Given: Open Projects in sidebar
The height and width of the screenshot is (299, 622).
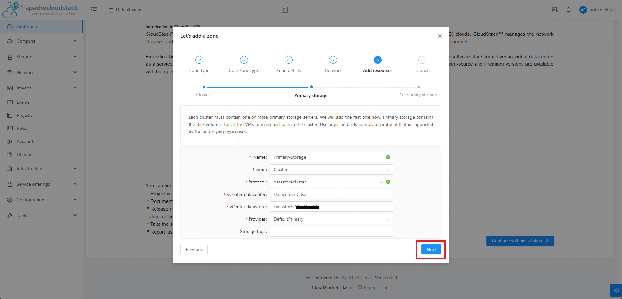Looking at the screenshot, I should pyautogui.click(x=41, y=115).
